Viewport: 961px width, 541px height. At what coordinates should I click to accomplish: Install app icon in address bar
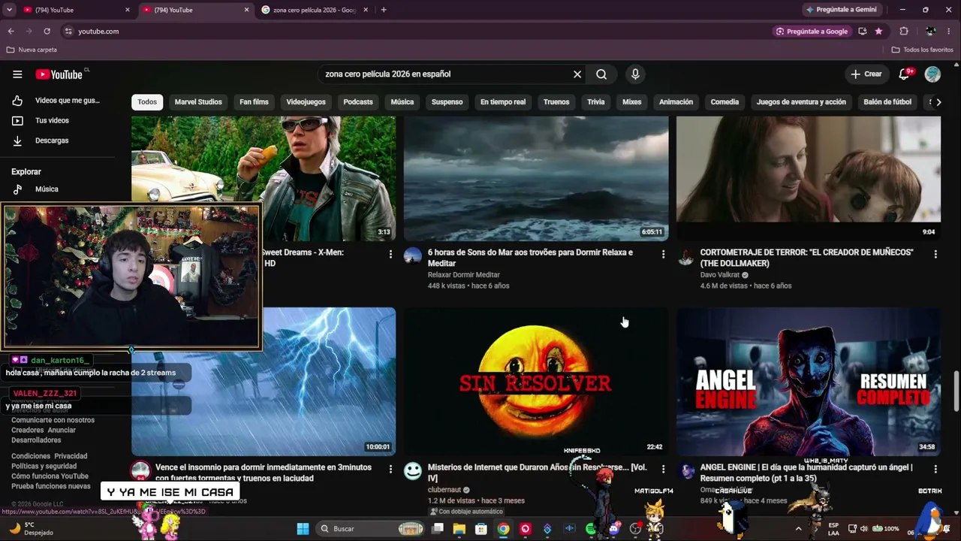pyautogui.click(x=862, y=32)
